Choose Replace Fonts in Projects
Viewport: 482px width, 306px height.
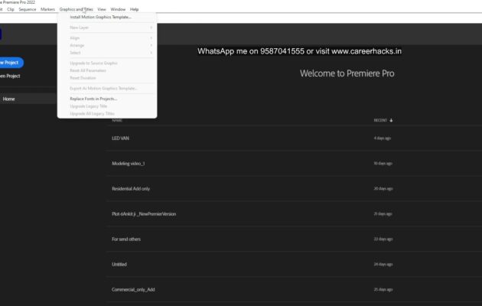(93, 99)
